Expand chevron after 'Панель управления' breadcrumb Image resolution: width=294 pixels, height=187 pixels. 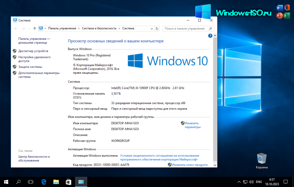tap(79, 28)
